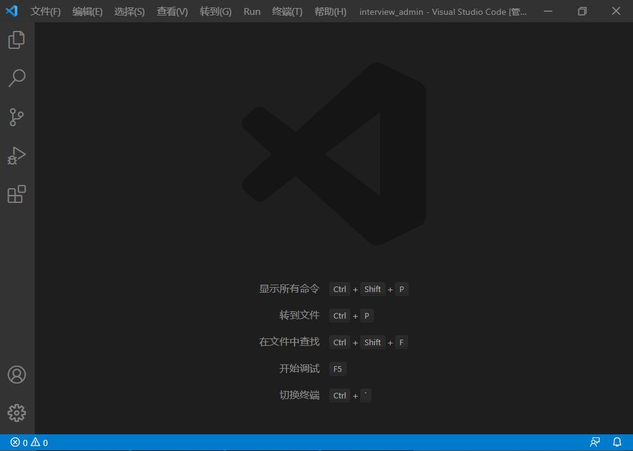
Task: Close the VS Code window
Action: pos(616,11)
